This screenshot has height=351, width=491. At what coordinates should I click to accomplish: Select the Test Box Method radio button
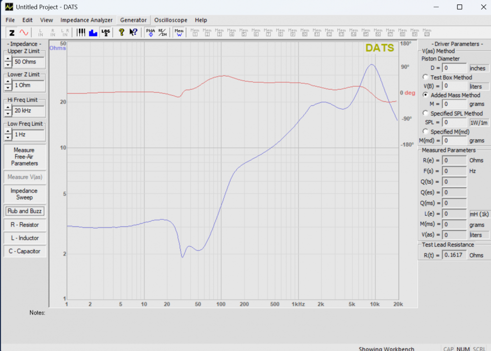coord(425,78)
